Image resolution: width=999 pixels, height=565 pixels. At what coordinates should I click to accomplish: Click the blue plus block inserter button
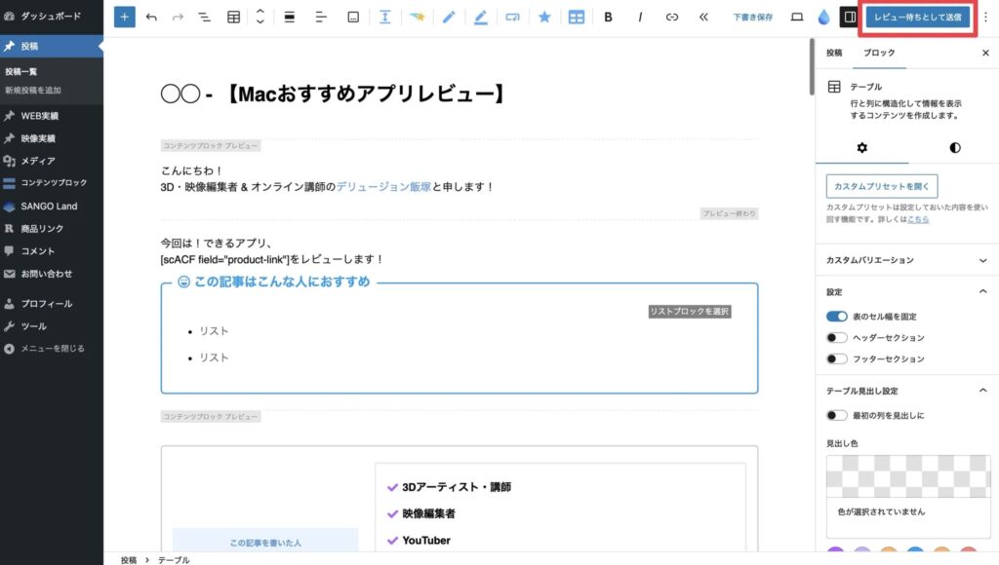click(x=125, y=17)
